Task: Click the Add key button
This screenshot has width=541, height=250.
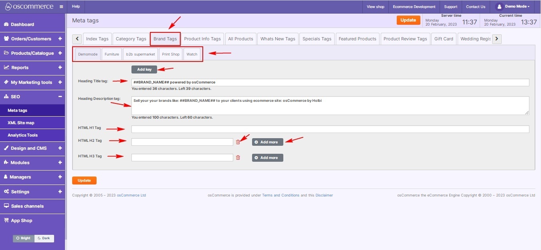Action: click(144, 69)
